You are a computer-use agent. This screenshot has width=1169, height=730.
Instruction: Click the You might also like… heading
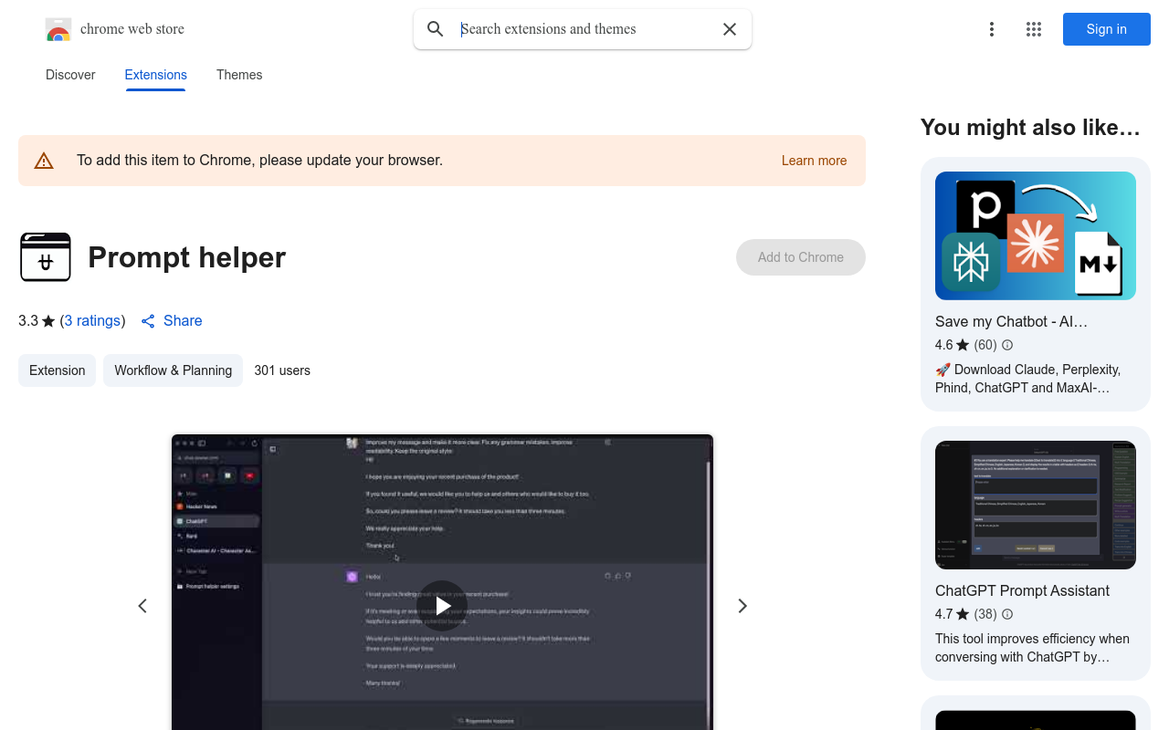pos(1030,128)
